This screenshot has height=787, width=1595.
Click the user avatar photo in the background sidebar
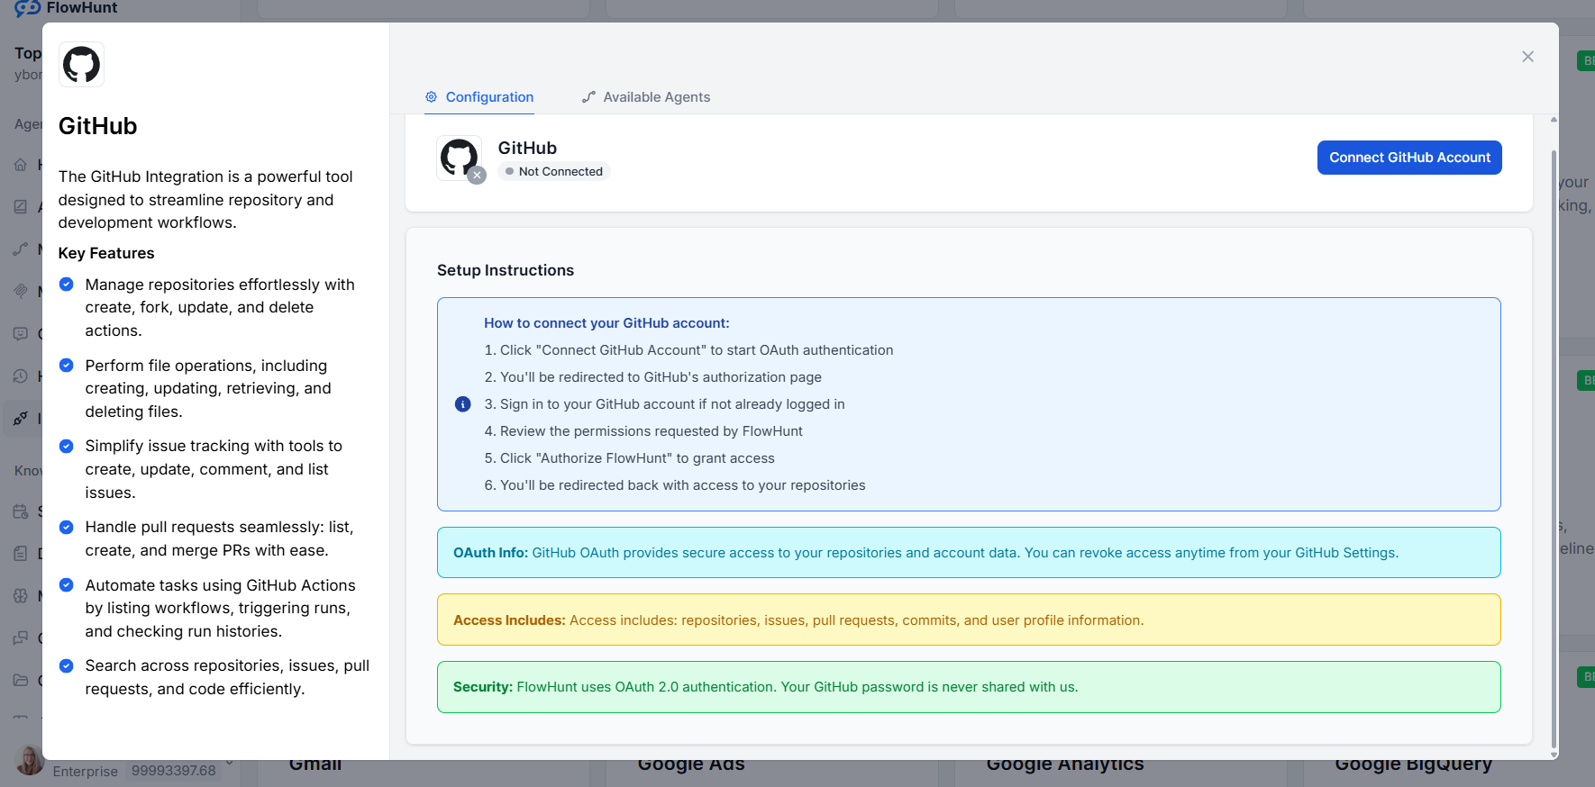[x=29, y=761]
